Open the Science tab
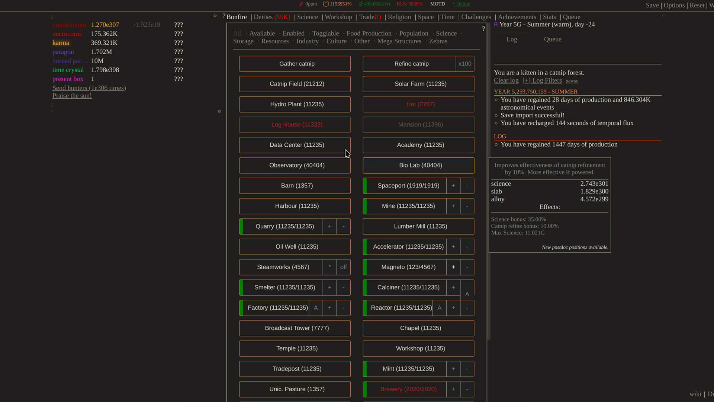 (307, 17)
